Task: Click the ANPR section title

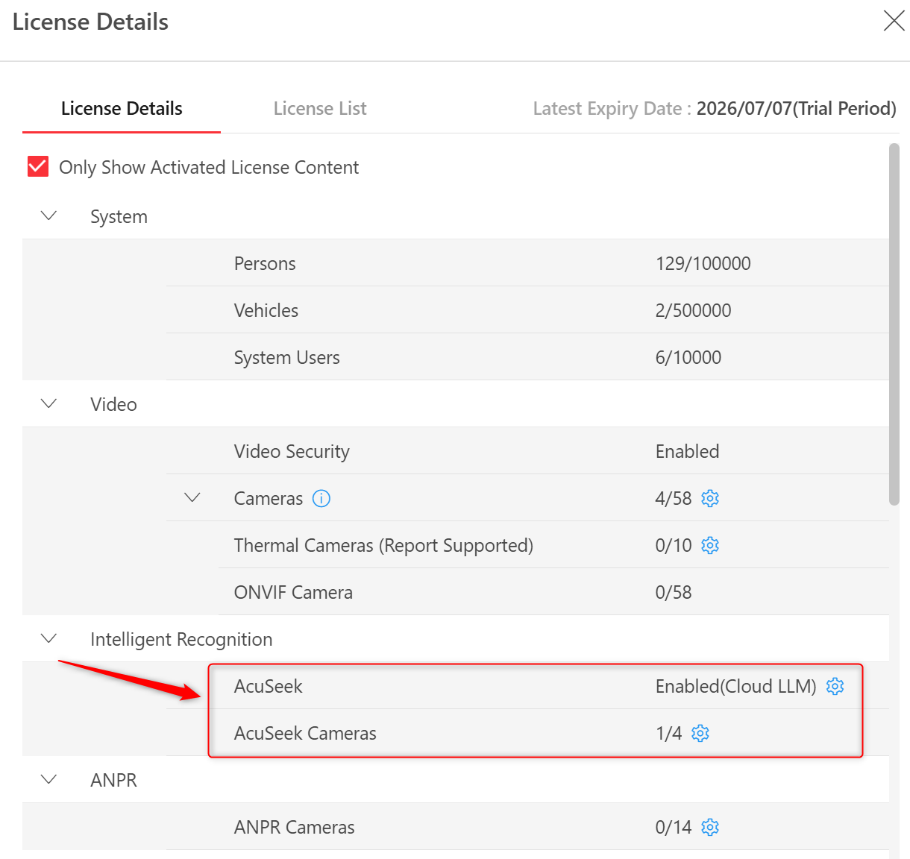Action: coord(113,780)
